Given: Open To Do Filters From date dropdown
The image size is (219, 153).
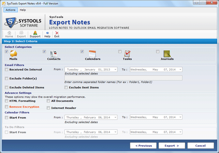Looking at the screenshot, I should tap(115, 132).
